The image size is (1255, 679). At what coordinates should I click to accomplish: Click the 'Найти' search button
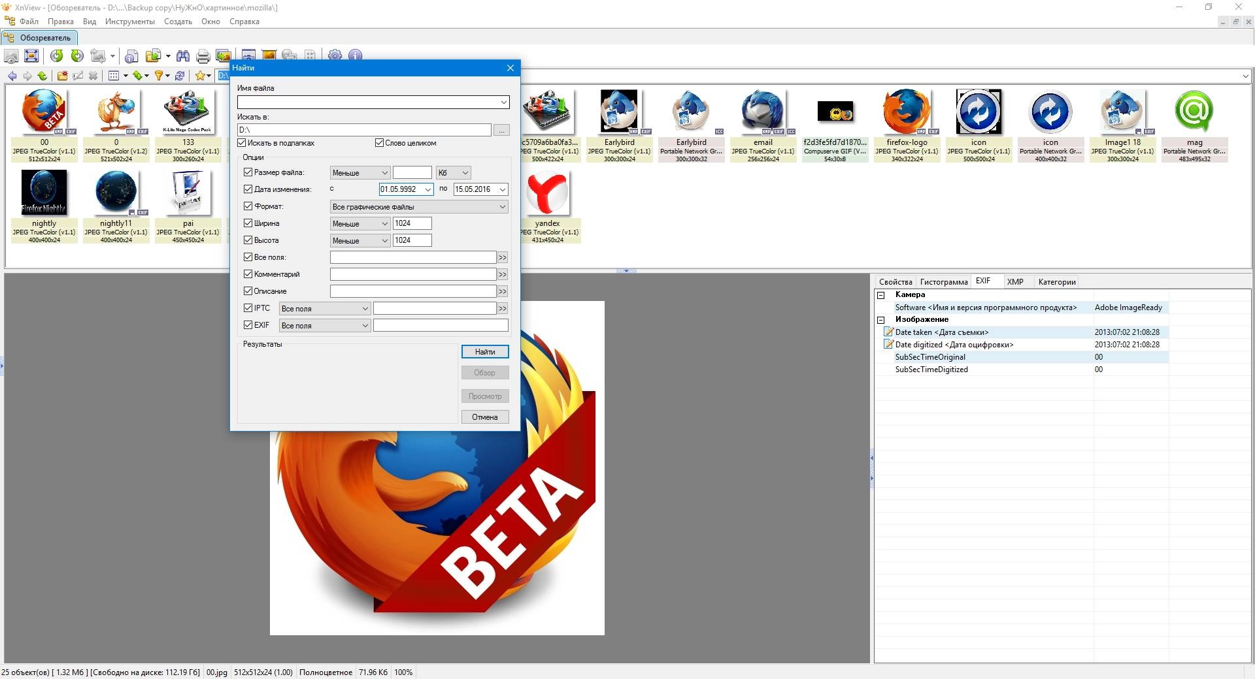pos(484,352)
